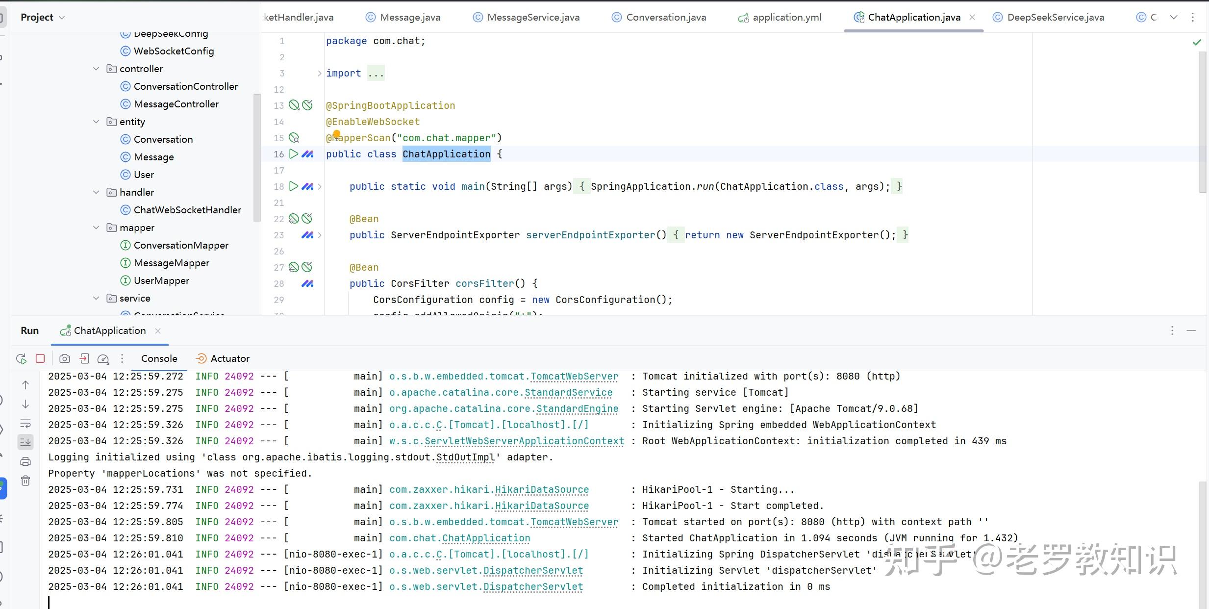Screen dimensions: 1209x609
Task: Click the Rerun icon in the Run toolbar
Action: (21, 358)
